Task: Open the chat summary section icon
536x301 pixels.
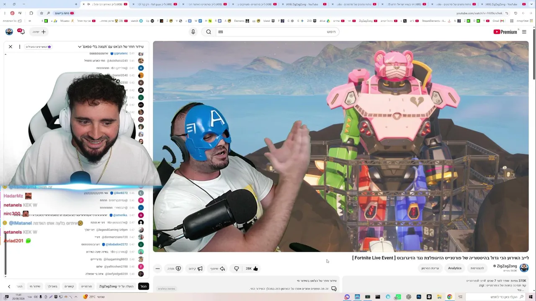Action: [x=334, y=288]
